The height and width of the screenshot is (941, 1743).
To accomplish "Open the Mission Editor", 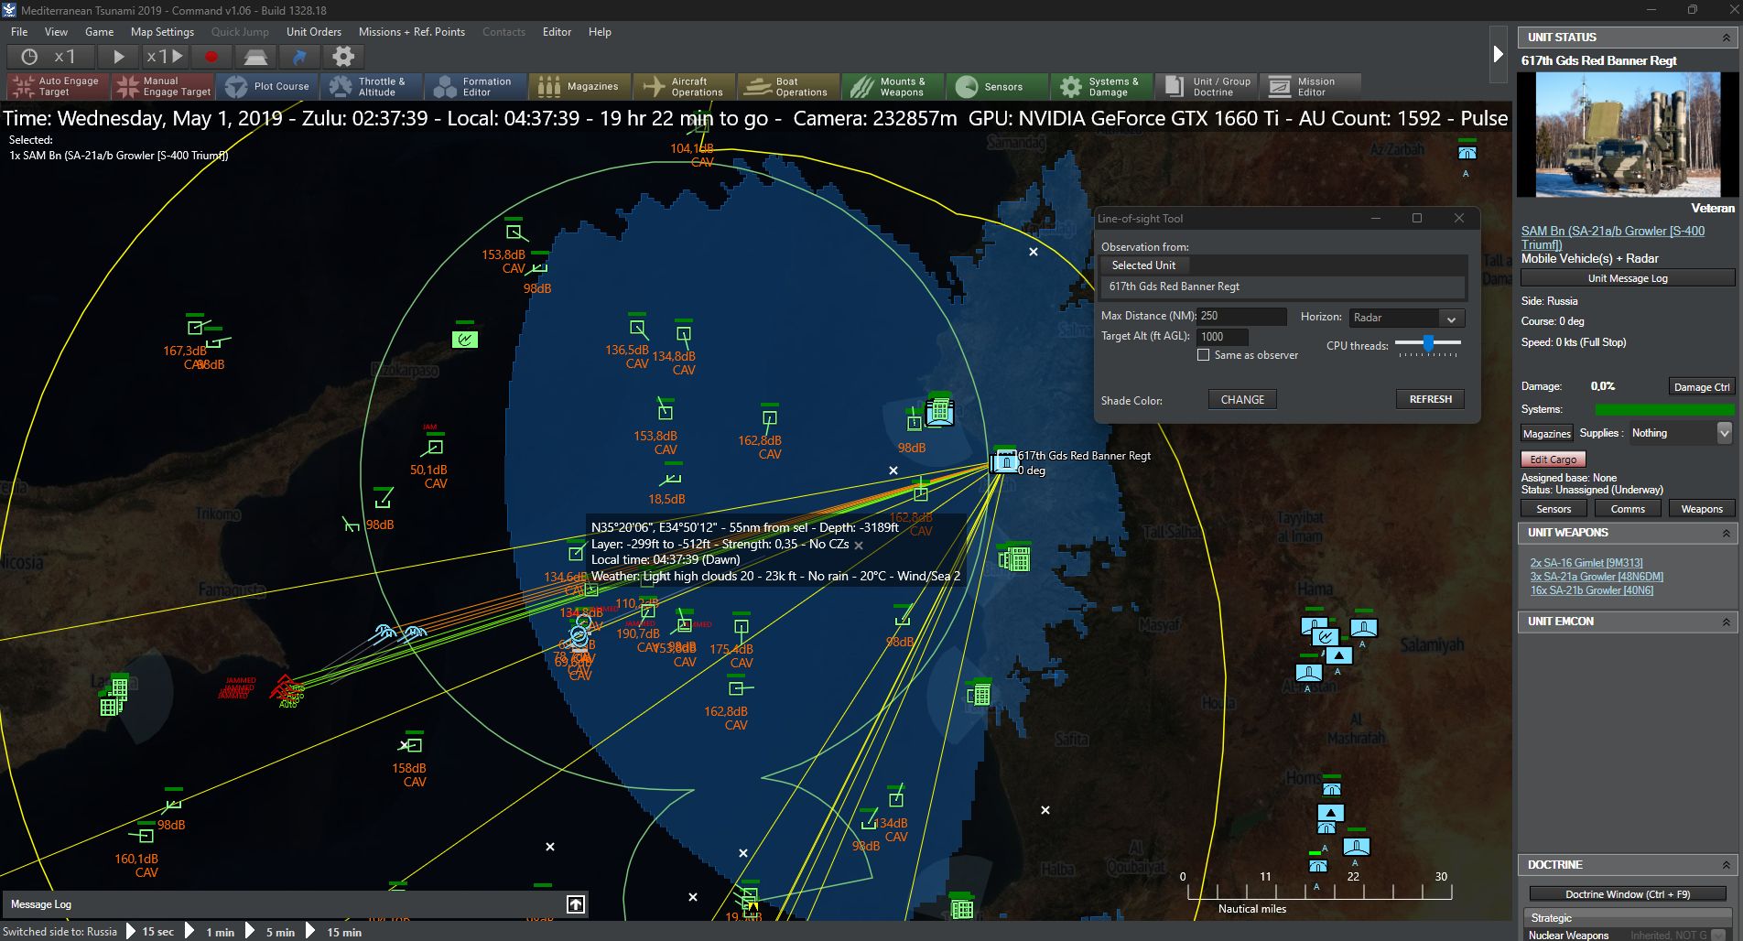I will point(1310,86).
